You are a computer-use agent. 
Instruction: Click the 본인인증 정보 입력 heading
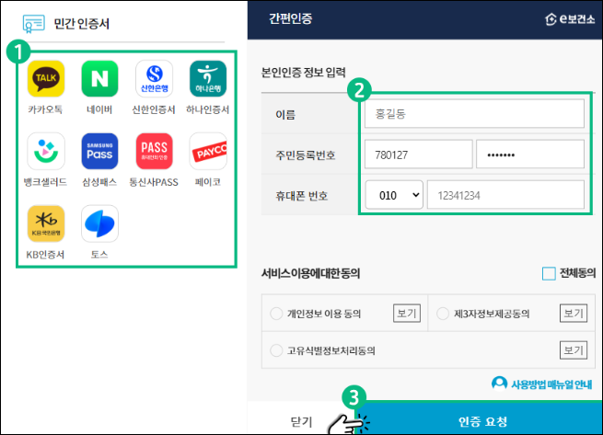[x=304, y=73]
